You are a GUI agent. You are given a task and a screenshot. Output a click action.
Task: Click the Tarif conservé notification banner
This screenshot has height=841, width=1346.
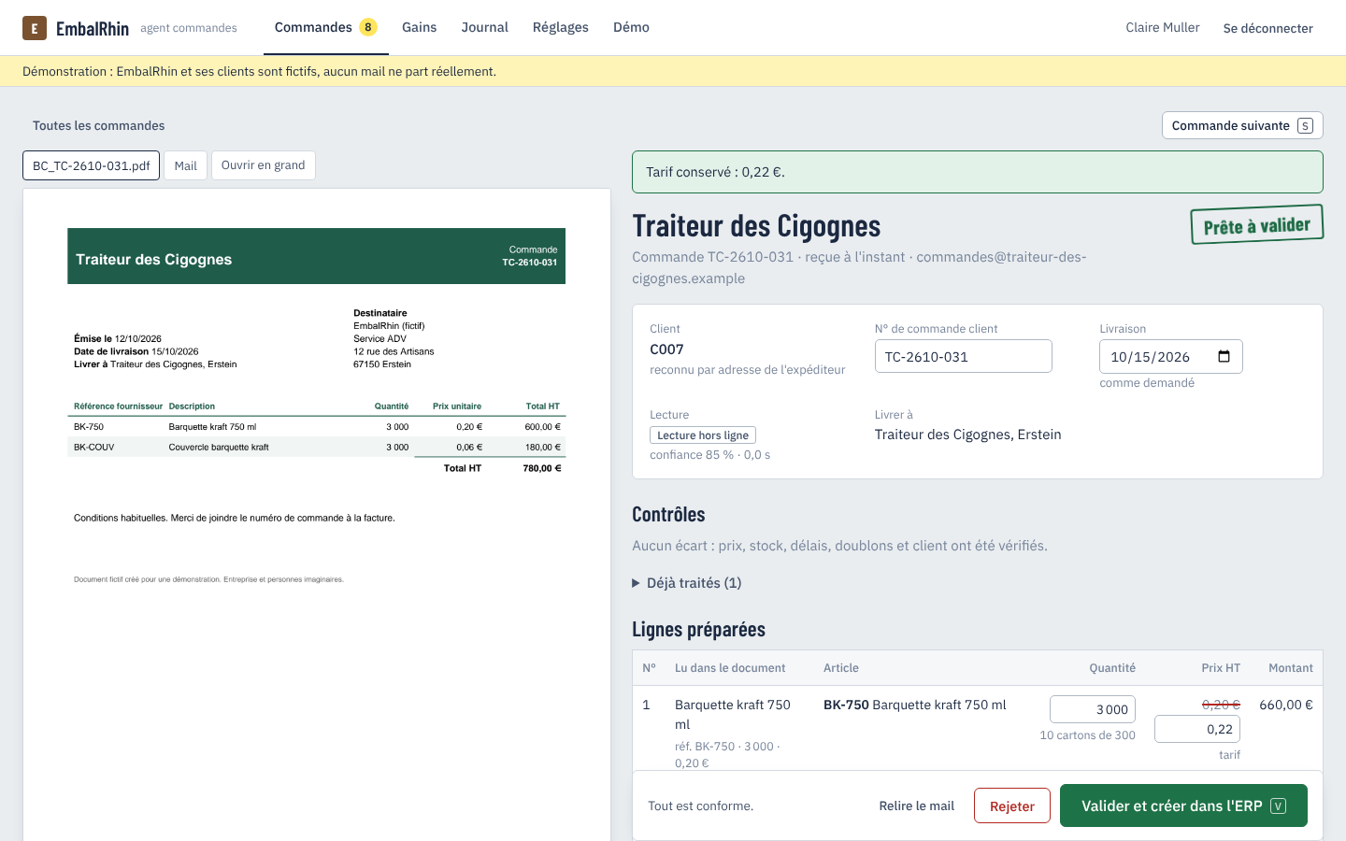tap(977, 172)
